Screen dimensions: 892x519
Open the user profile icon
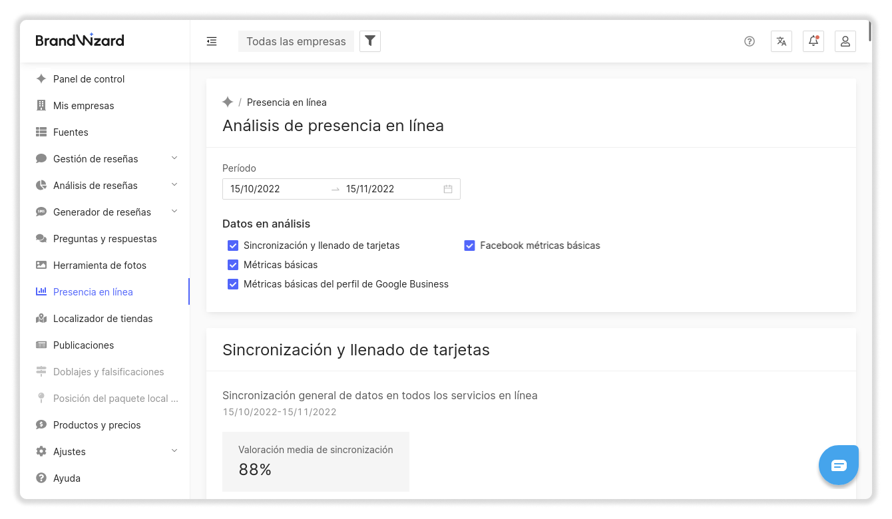(x=845, y=41)
